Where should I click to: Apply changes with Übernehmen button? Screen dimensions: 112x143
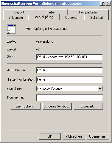(x=98, y=136)
